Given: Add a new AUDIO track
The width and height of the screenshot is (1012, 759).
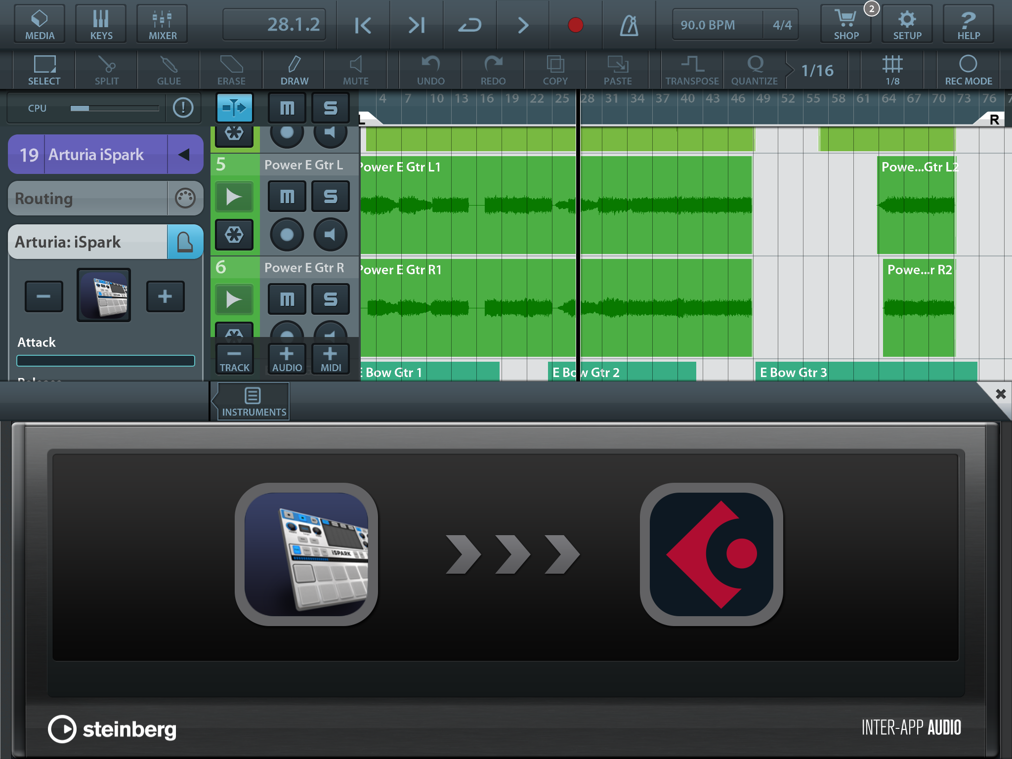Looking at the screenshot, I should coord(287,359).
